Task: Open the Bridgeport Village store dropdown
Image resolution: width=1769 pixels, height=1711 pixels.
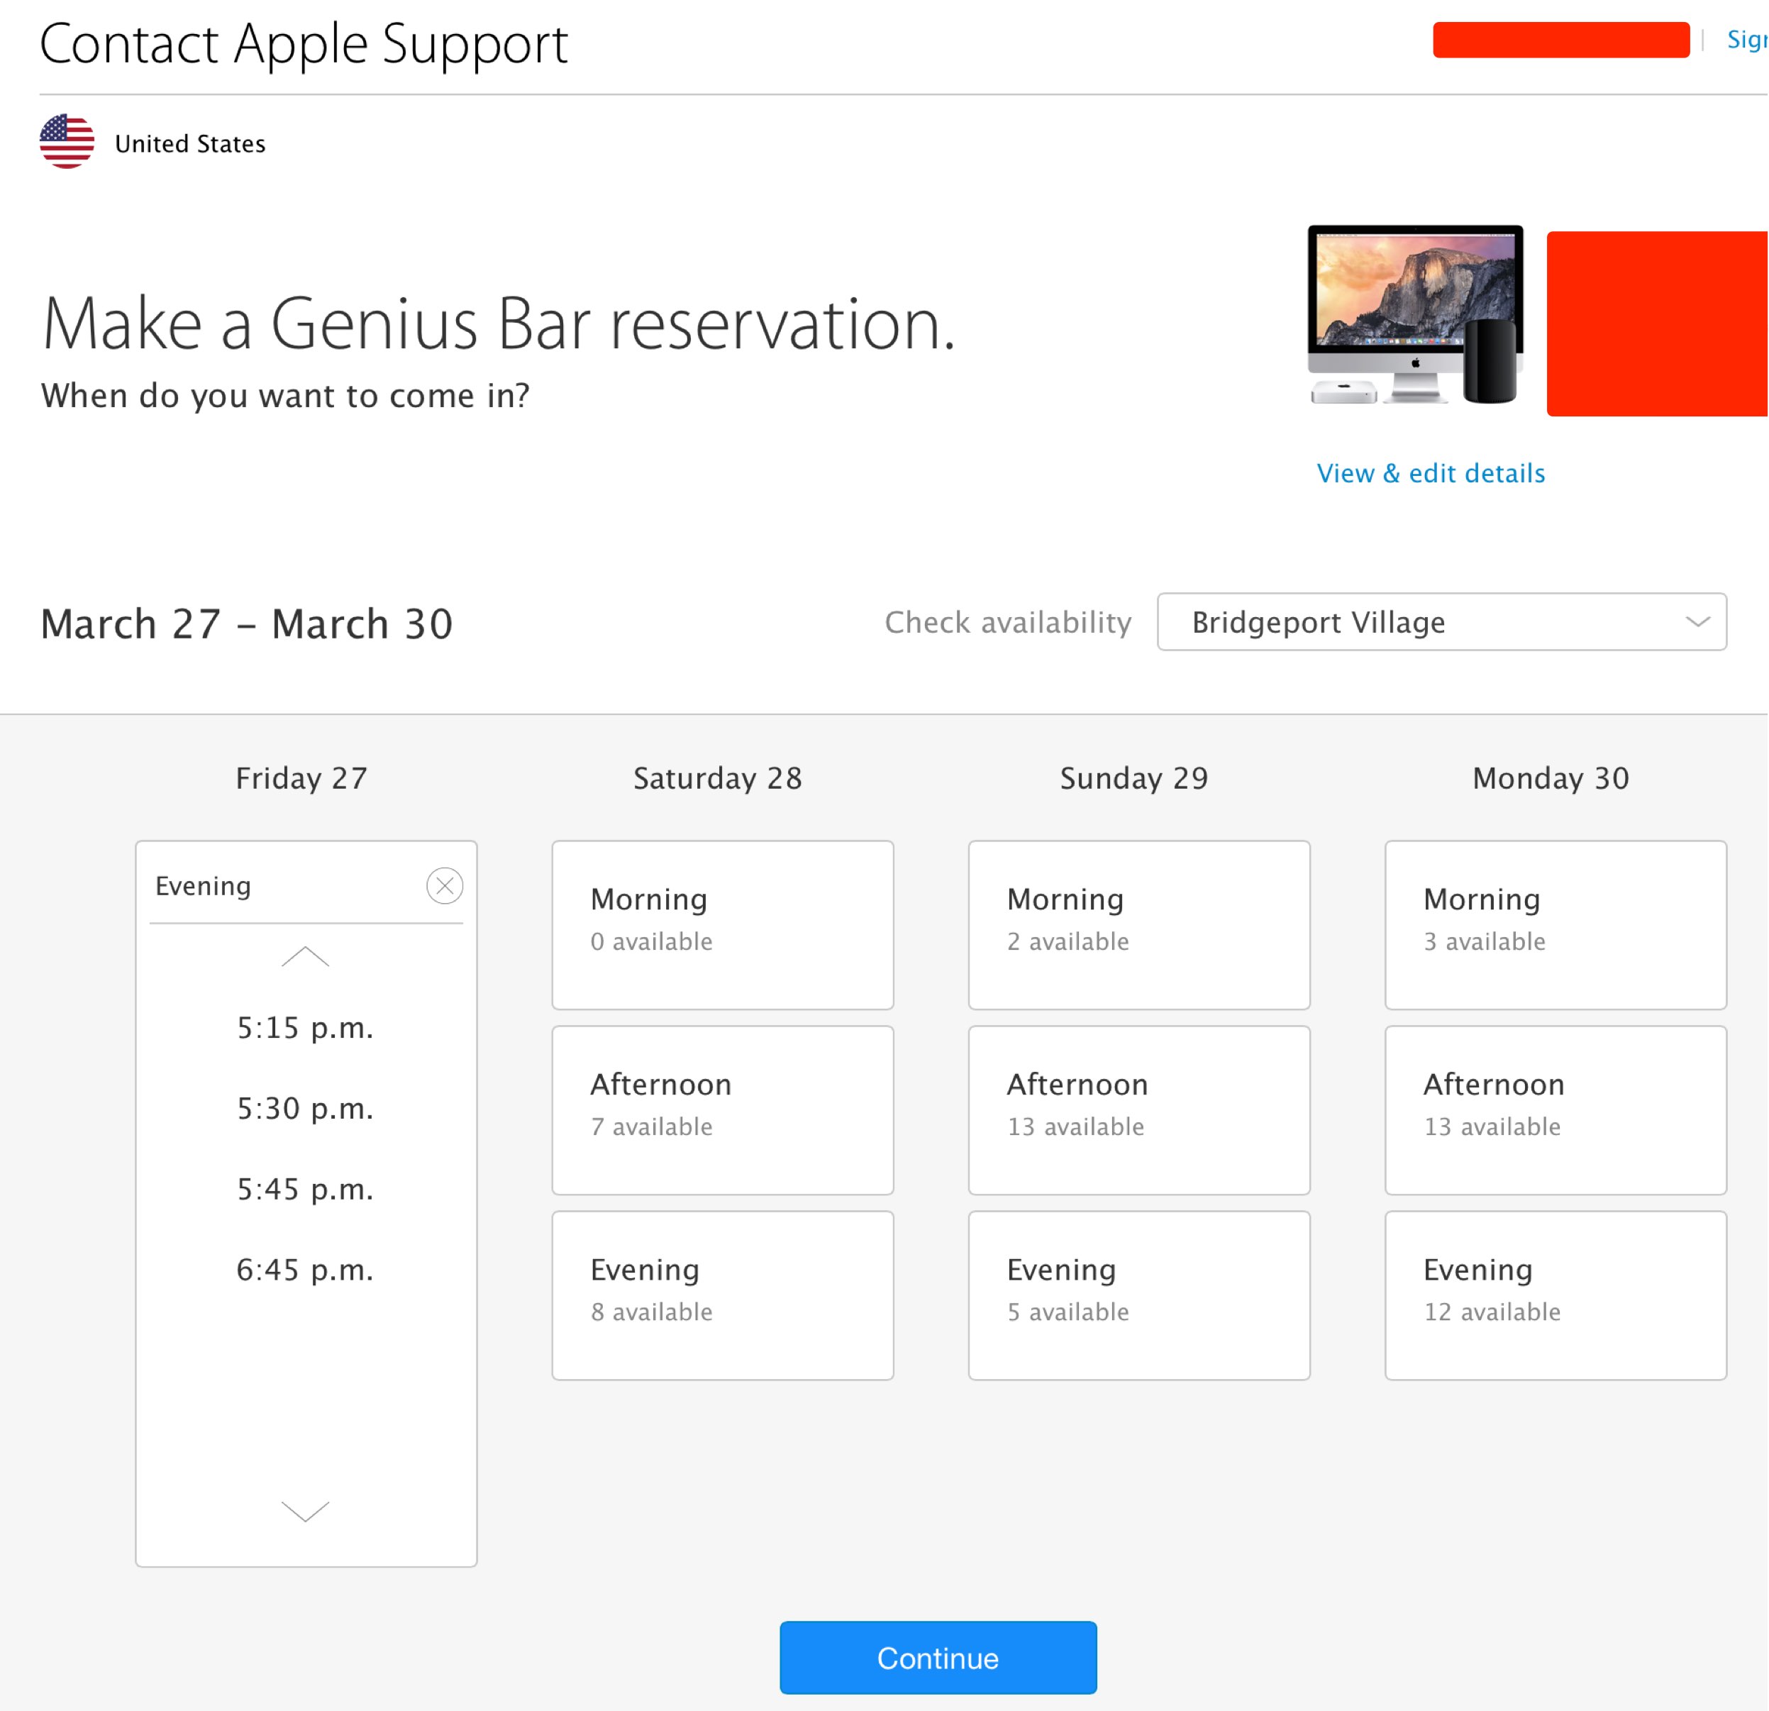Action: (1441, 622)
